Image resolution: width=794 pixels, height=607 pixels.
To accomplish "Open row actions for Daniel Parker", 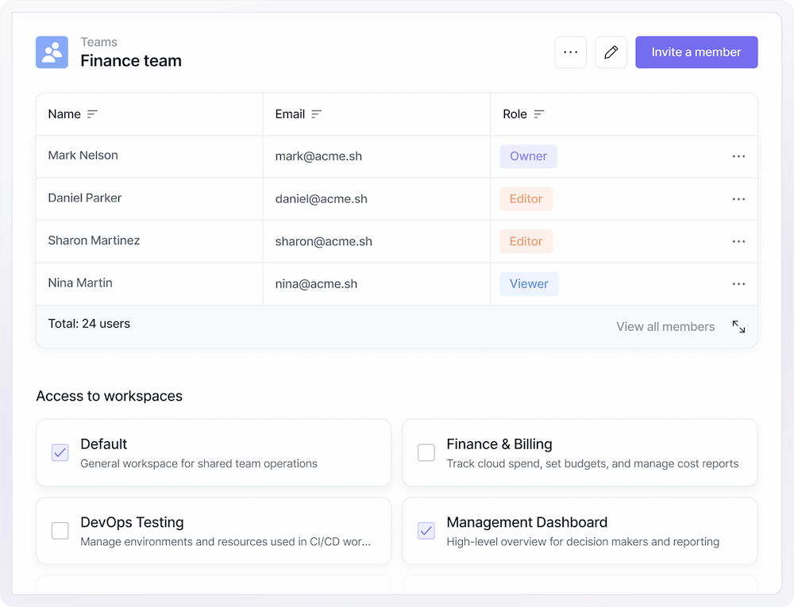I will (x=738, y=199).
